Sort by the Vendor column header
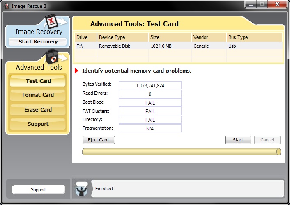This screenshot has height=205, width=290. pos(209,37)
